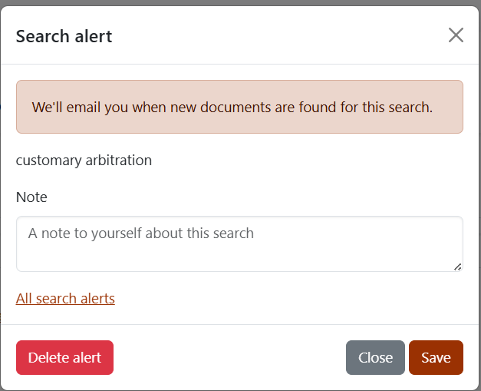
Task: Click the 'Search alert' dialog title
Action: [64, 36]
